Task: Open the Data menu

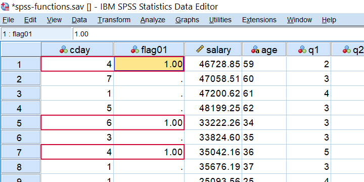Action: click(79, 20)
